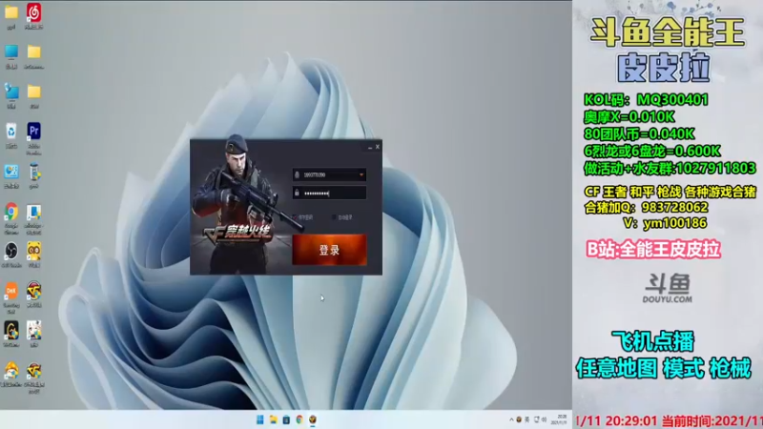
Task: Open OBS Studio desktop icon
Action: (x=11, y=252)
